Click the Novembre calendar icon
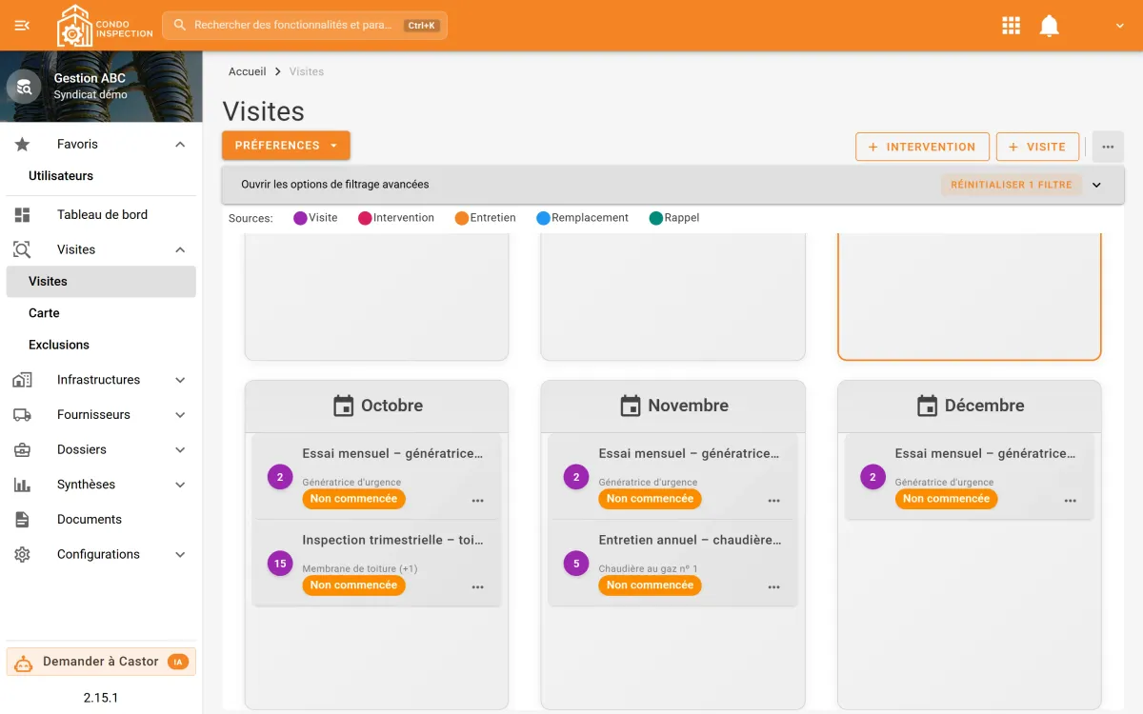Viewport: 1143px width, 714px height. click(x=631, y=406)
